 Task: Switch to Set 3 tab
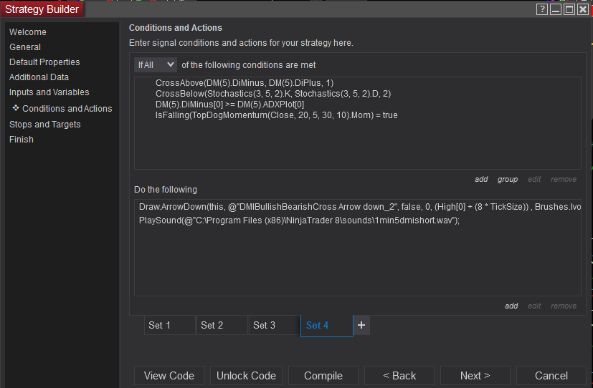(274, 325)
